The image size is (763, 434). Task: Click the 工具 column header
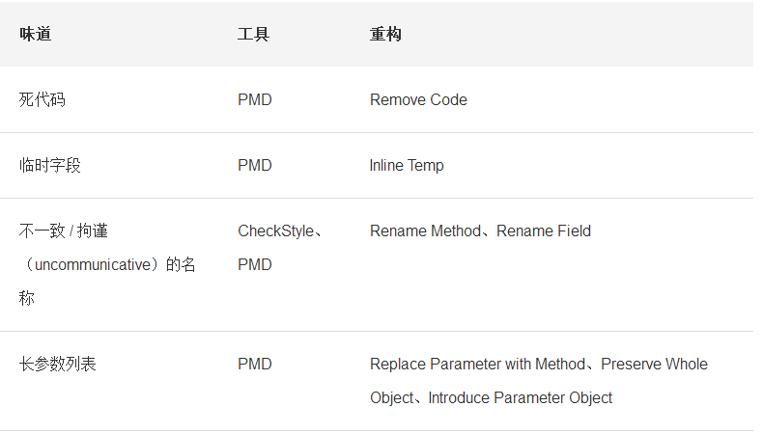pos(253,35)
